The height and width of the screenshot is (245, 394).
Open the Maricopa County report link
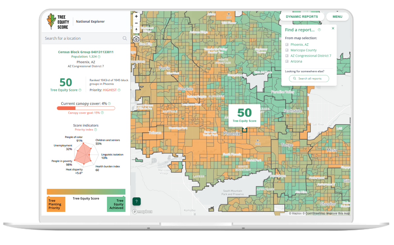303,50
